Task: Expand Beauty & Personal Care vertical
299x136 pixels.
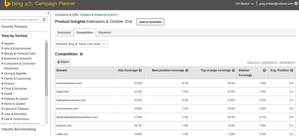Action: click(2, 53)
